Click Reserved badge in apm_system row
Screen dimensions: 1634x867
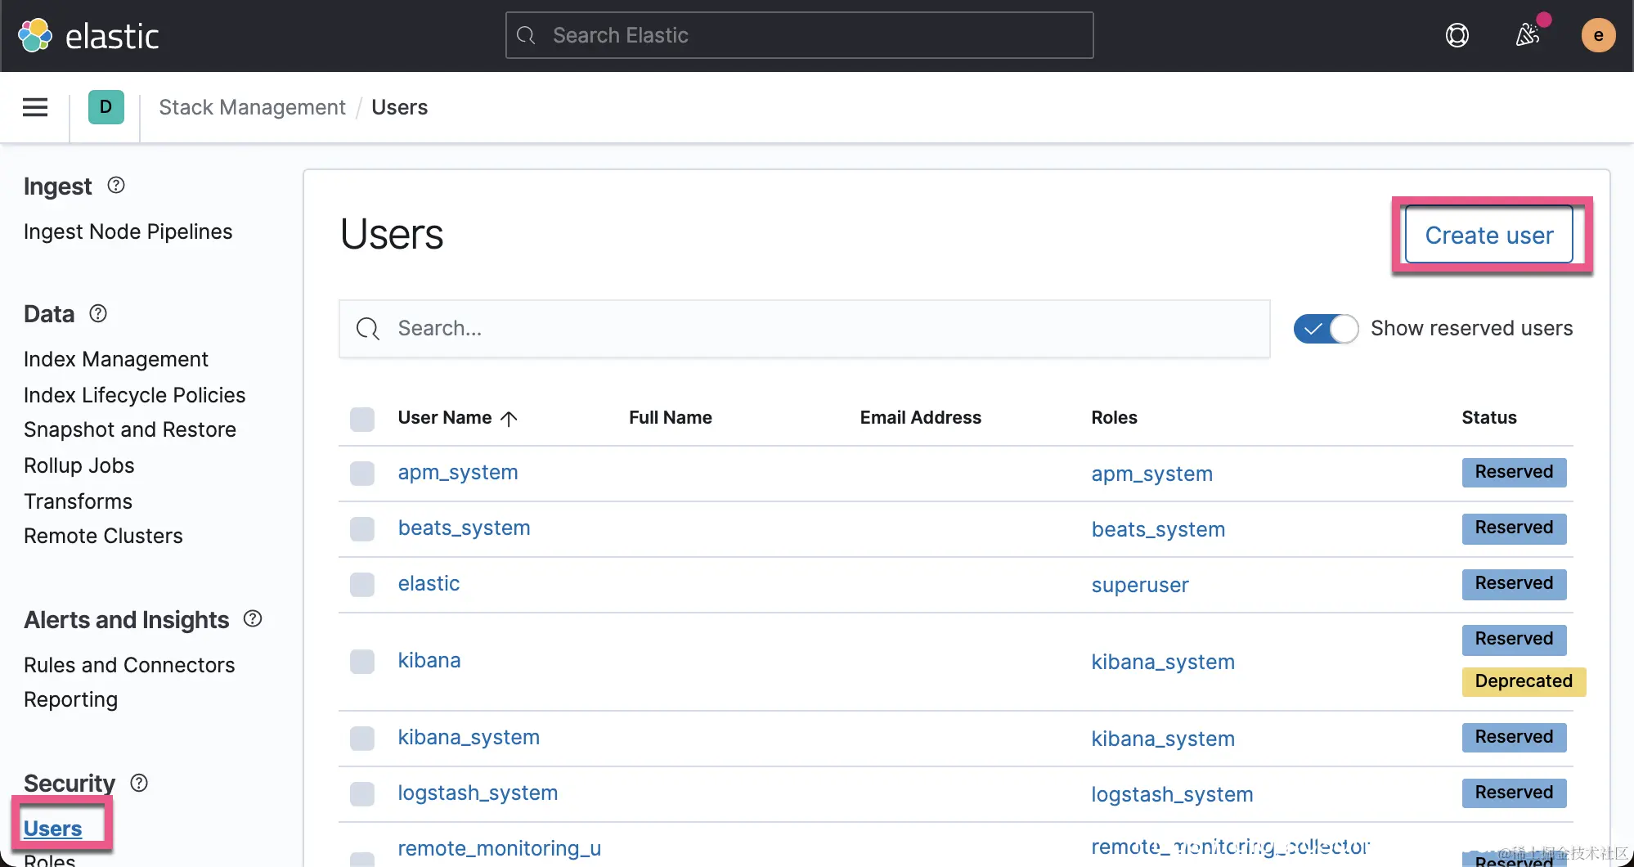point(1515,472)
